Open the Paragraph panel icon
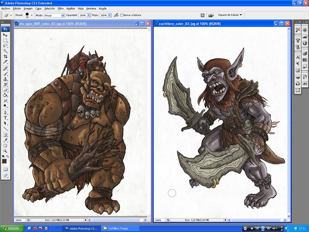 tap(298, 64)
